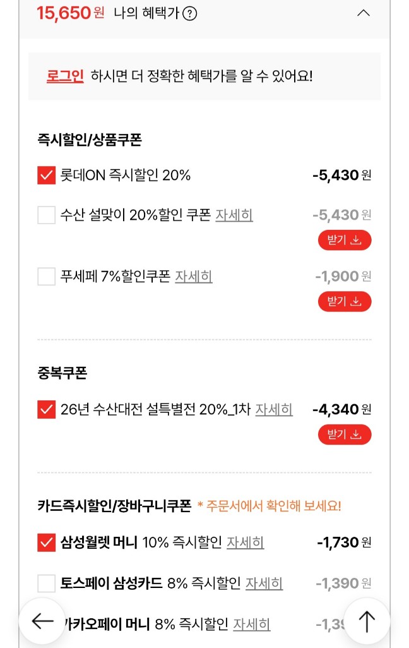The width and height of the screenshot is (409, 648).
Task: Open the 로그인 link
Action: [x=65, y=76]
